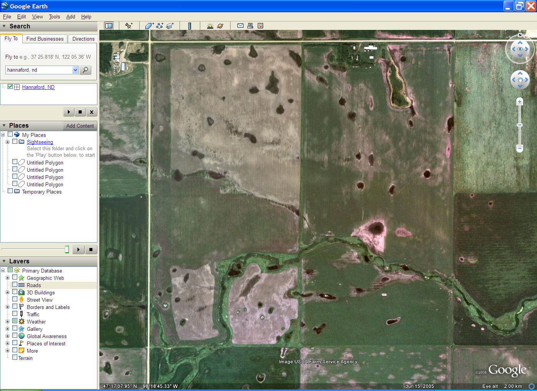Add an image overlay toolbar icon

tap(170, 26)
